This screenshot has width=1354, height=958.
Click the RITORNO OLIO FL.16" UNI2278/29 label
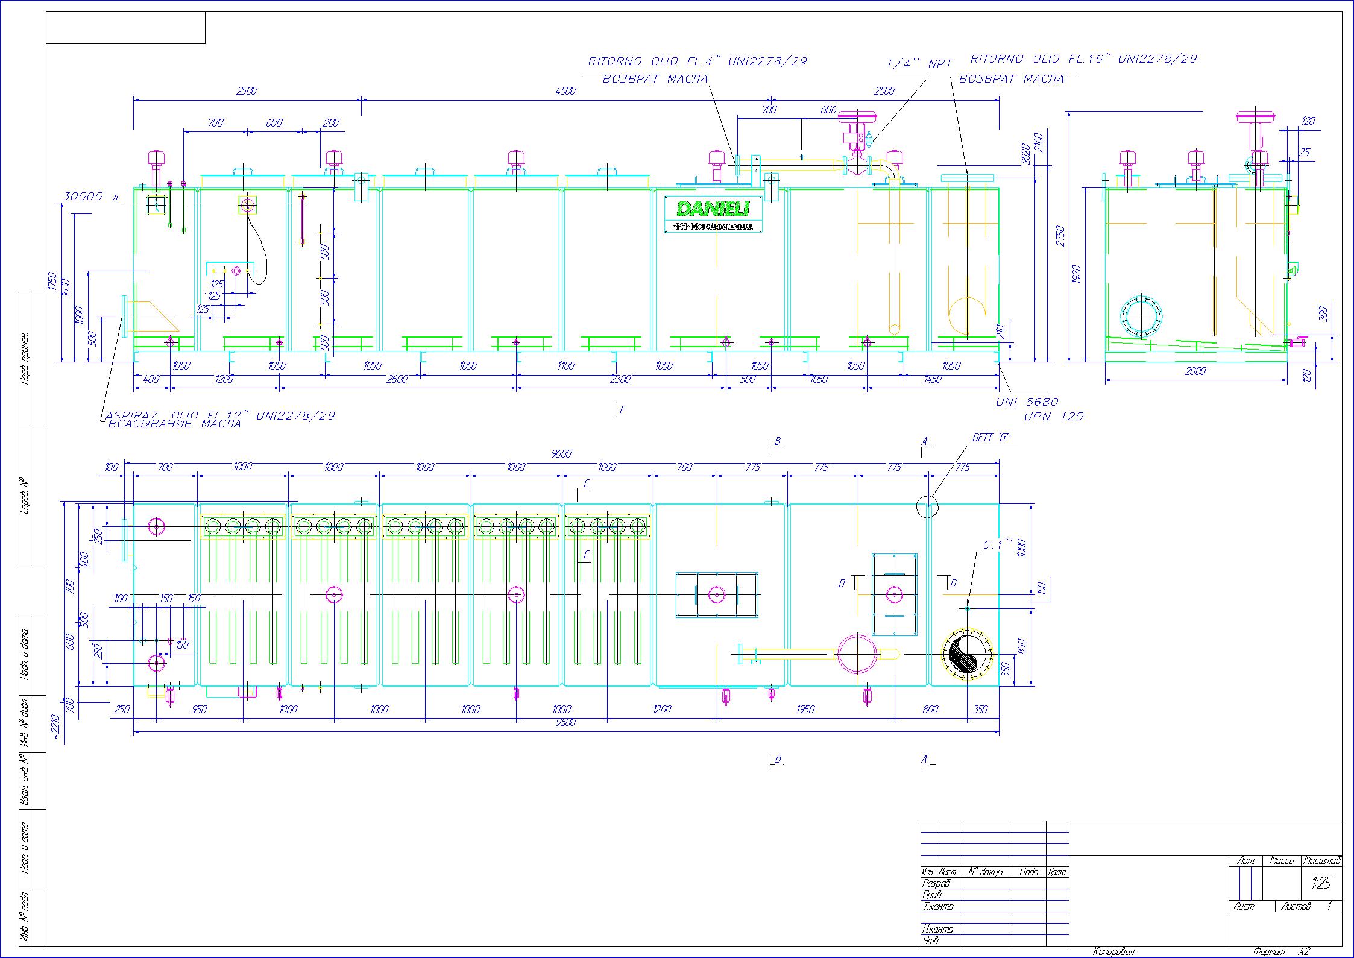[x=1084, y=59]
